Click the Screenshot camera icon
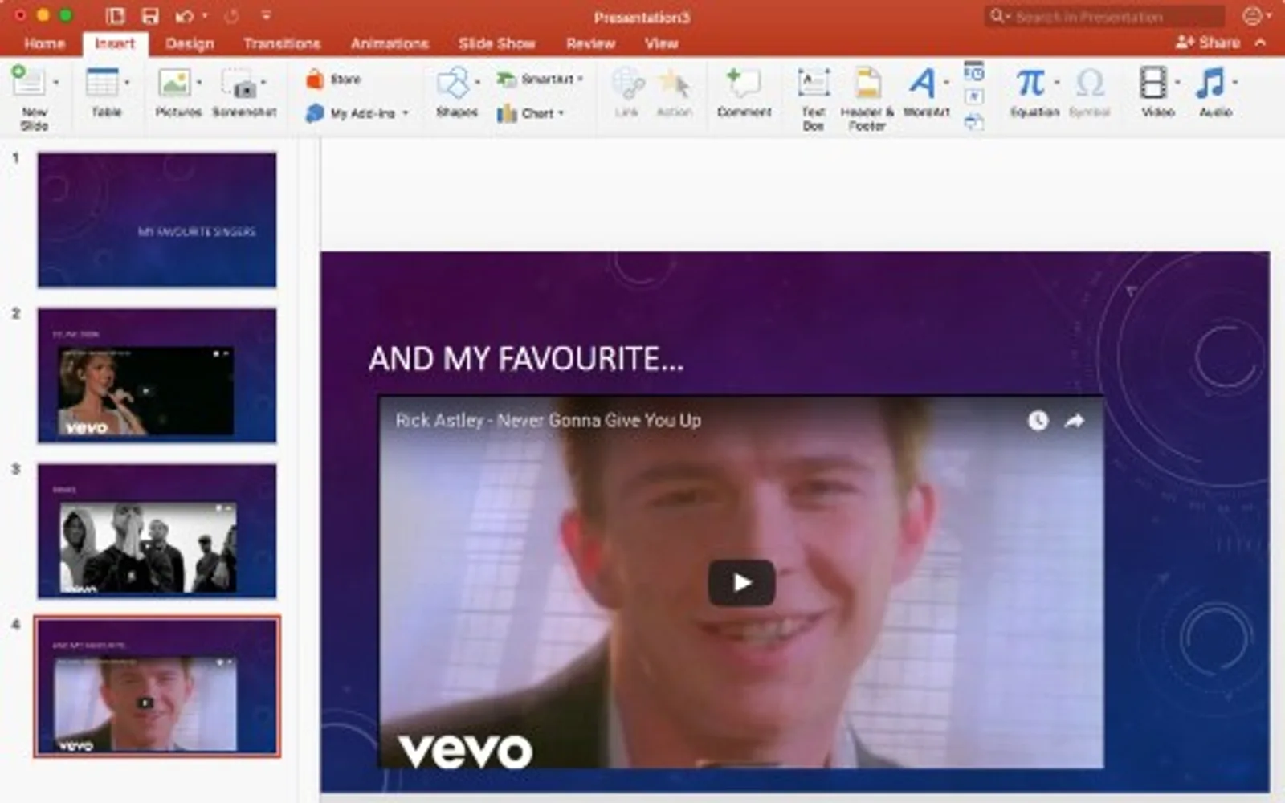1285x803 pixels. click(239, 84)
